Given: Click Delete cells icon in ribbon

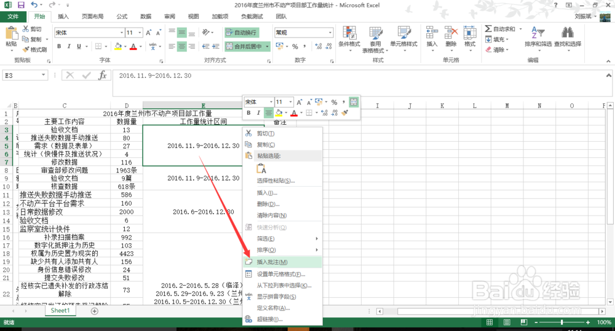Looking at the screenshot, I should [451, 33].
